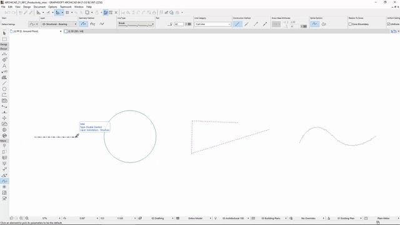The image size is (400, 225).
Task: Click the Grid Snap toolbar icon
Action: tap(67, 12)
